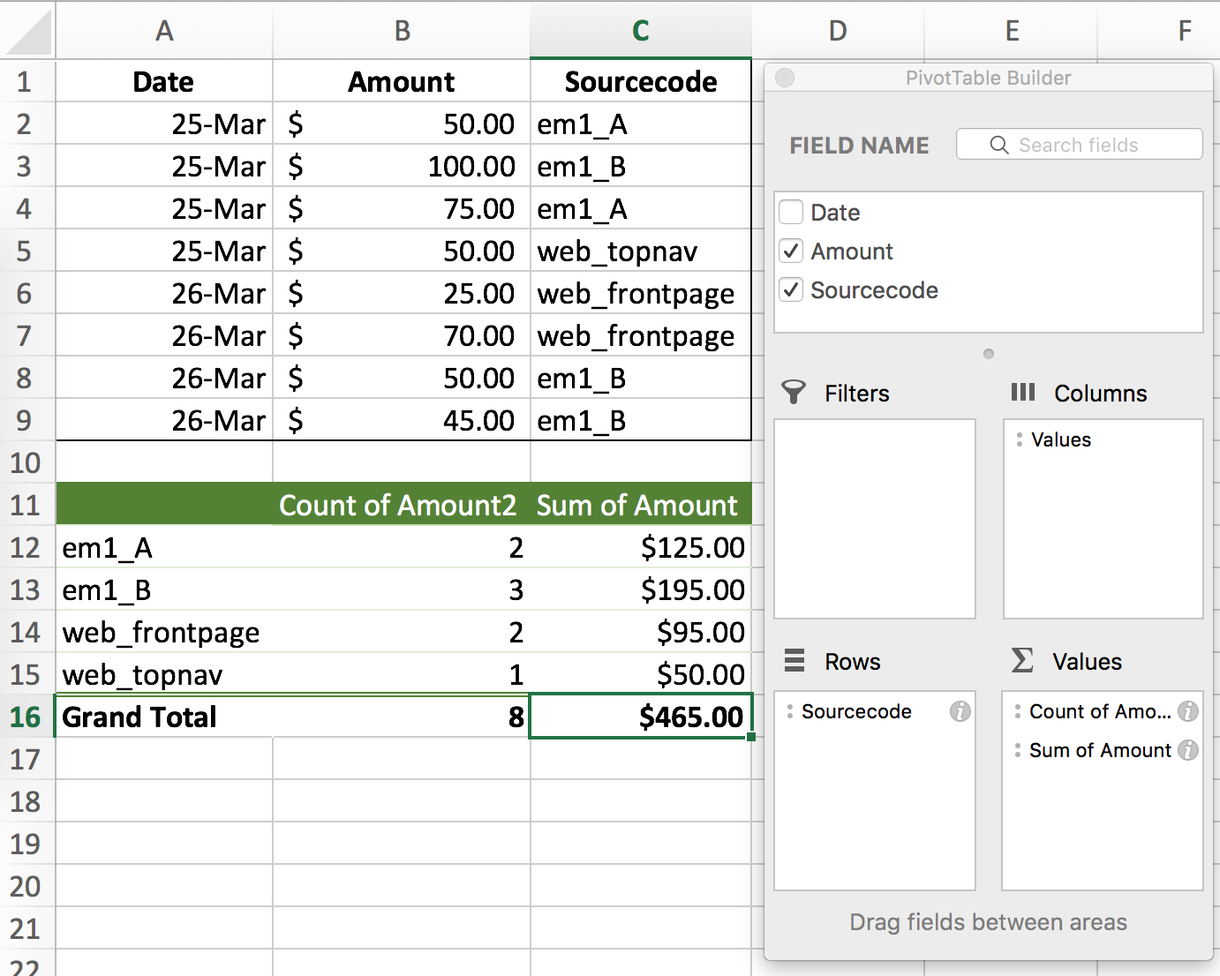Open the Sourcecode chip in the Rows area
This screenshot has width=1220, height=976.
[857, 711]
